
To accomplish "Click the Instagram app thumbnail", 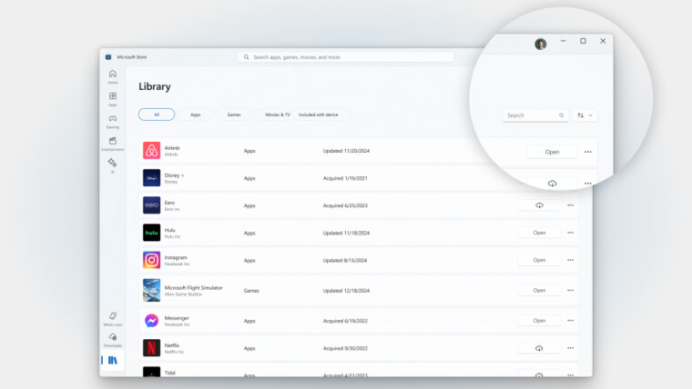I will [151, 260].
